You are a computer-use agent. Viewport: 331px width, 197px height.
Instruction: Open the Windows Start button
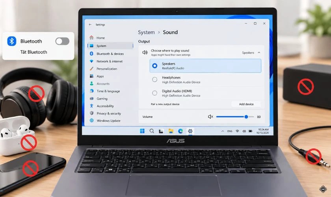142,131
